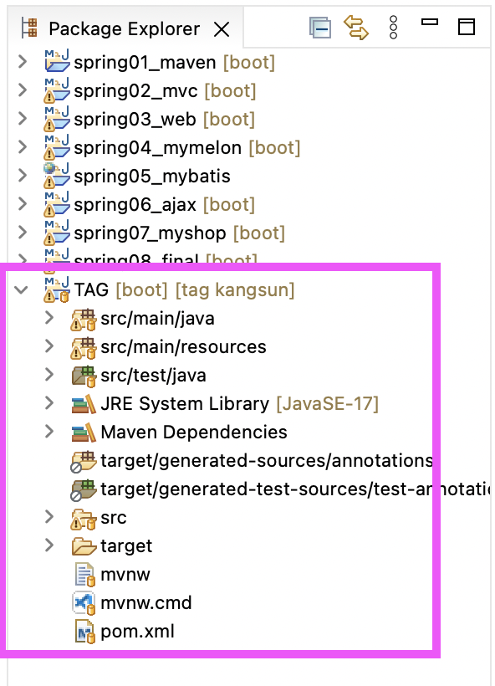The width and height of the screenshot is (495, 686).
Task: Click the src/main/java package folder icon
Action: coord(84,320)
